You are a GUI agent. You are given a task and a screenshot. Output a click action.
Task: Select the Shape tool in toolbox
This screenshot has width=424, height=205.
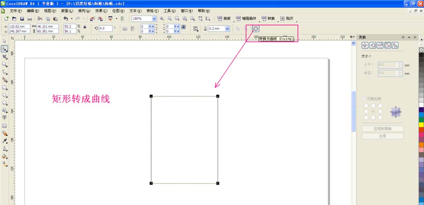pyautogui.click(x=4, y=49)
